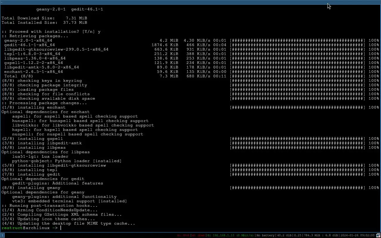Screen dimensions: 381x238
Task: Click the 'libgedit-amtk-5.8.0-2-x86_64' row
Action: point(191,67)
